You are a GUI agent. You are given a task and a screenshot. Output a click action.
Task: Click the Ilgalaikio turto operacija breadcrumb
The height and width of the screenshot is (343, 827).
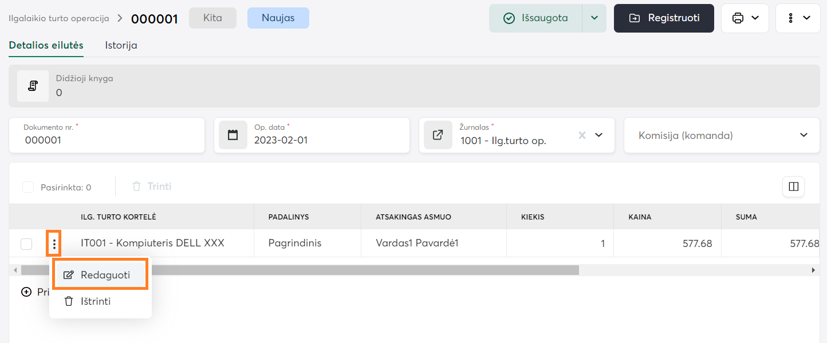click(x=58, y=18)
